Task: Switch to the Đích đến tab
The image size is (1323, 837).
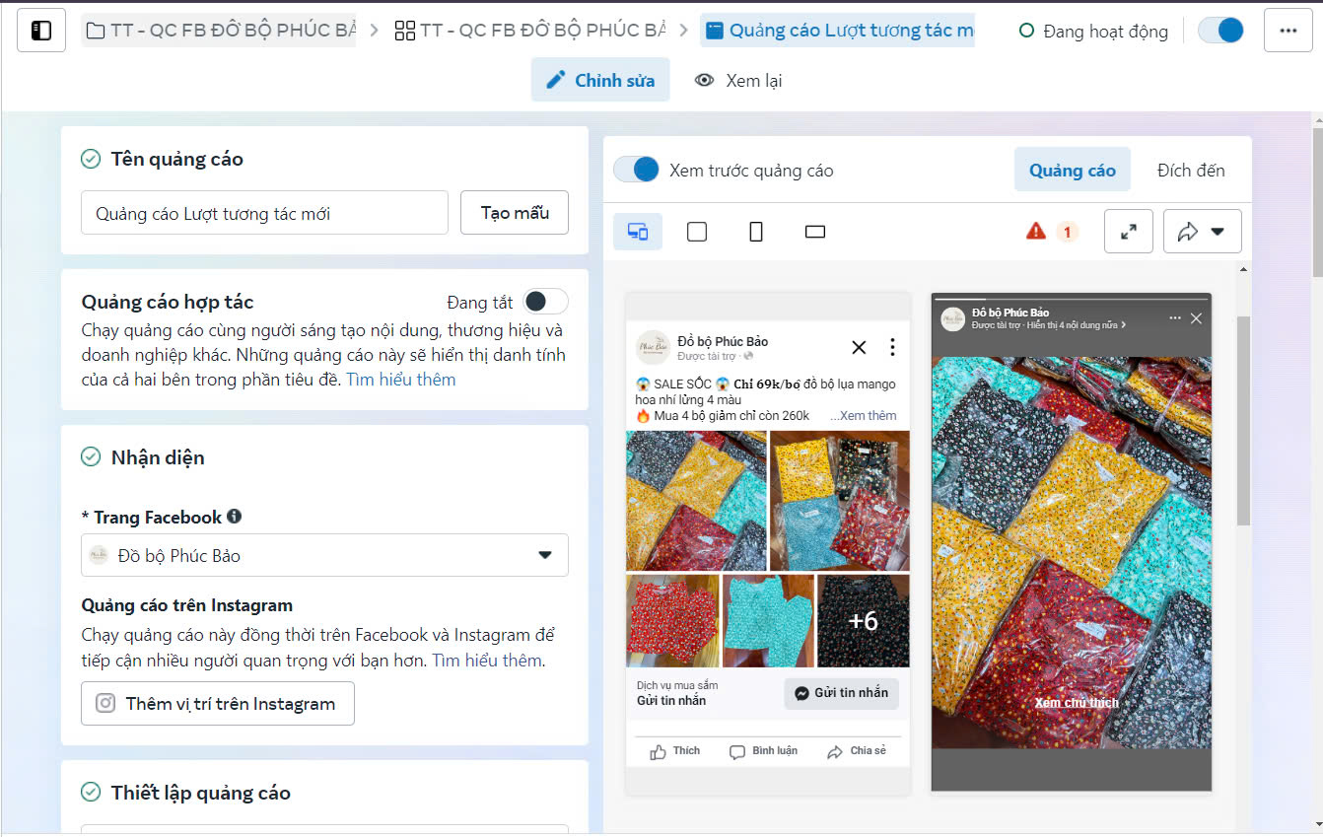Action: point(1191,171)
